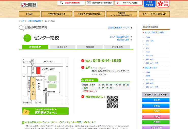This screenshot has height=129, width=188.
Task: Open the 中学受験が気になる menu
Action: [57, 14]
